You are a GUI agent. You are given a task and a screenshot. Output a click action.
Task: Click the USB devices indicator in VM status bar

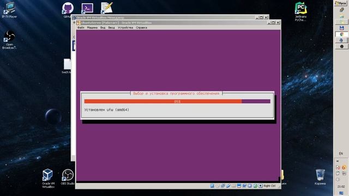pyautogui.click(x=228, y=186)
